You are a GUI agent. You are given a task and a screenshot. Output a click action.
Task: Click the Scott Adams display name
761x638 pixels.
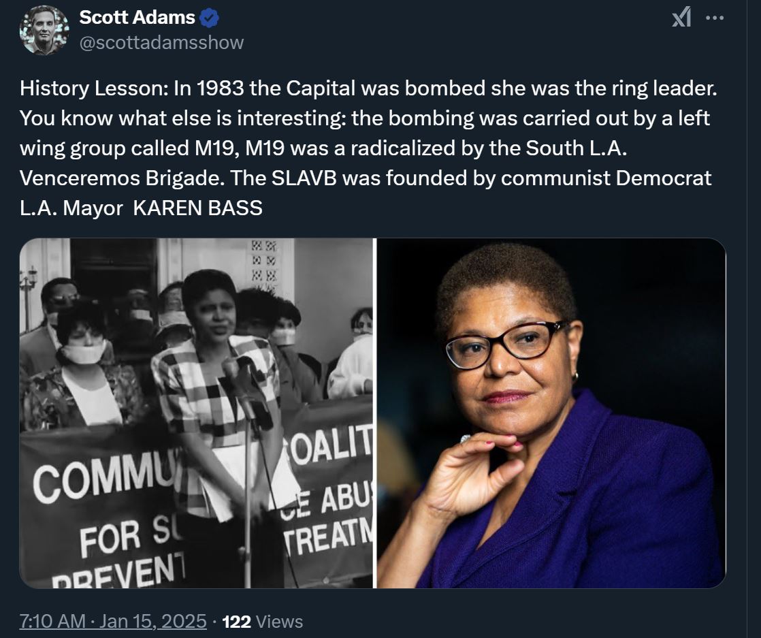pyautogui.click(x=137, y=18)
